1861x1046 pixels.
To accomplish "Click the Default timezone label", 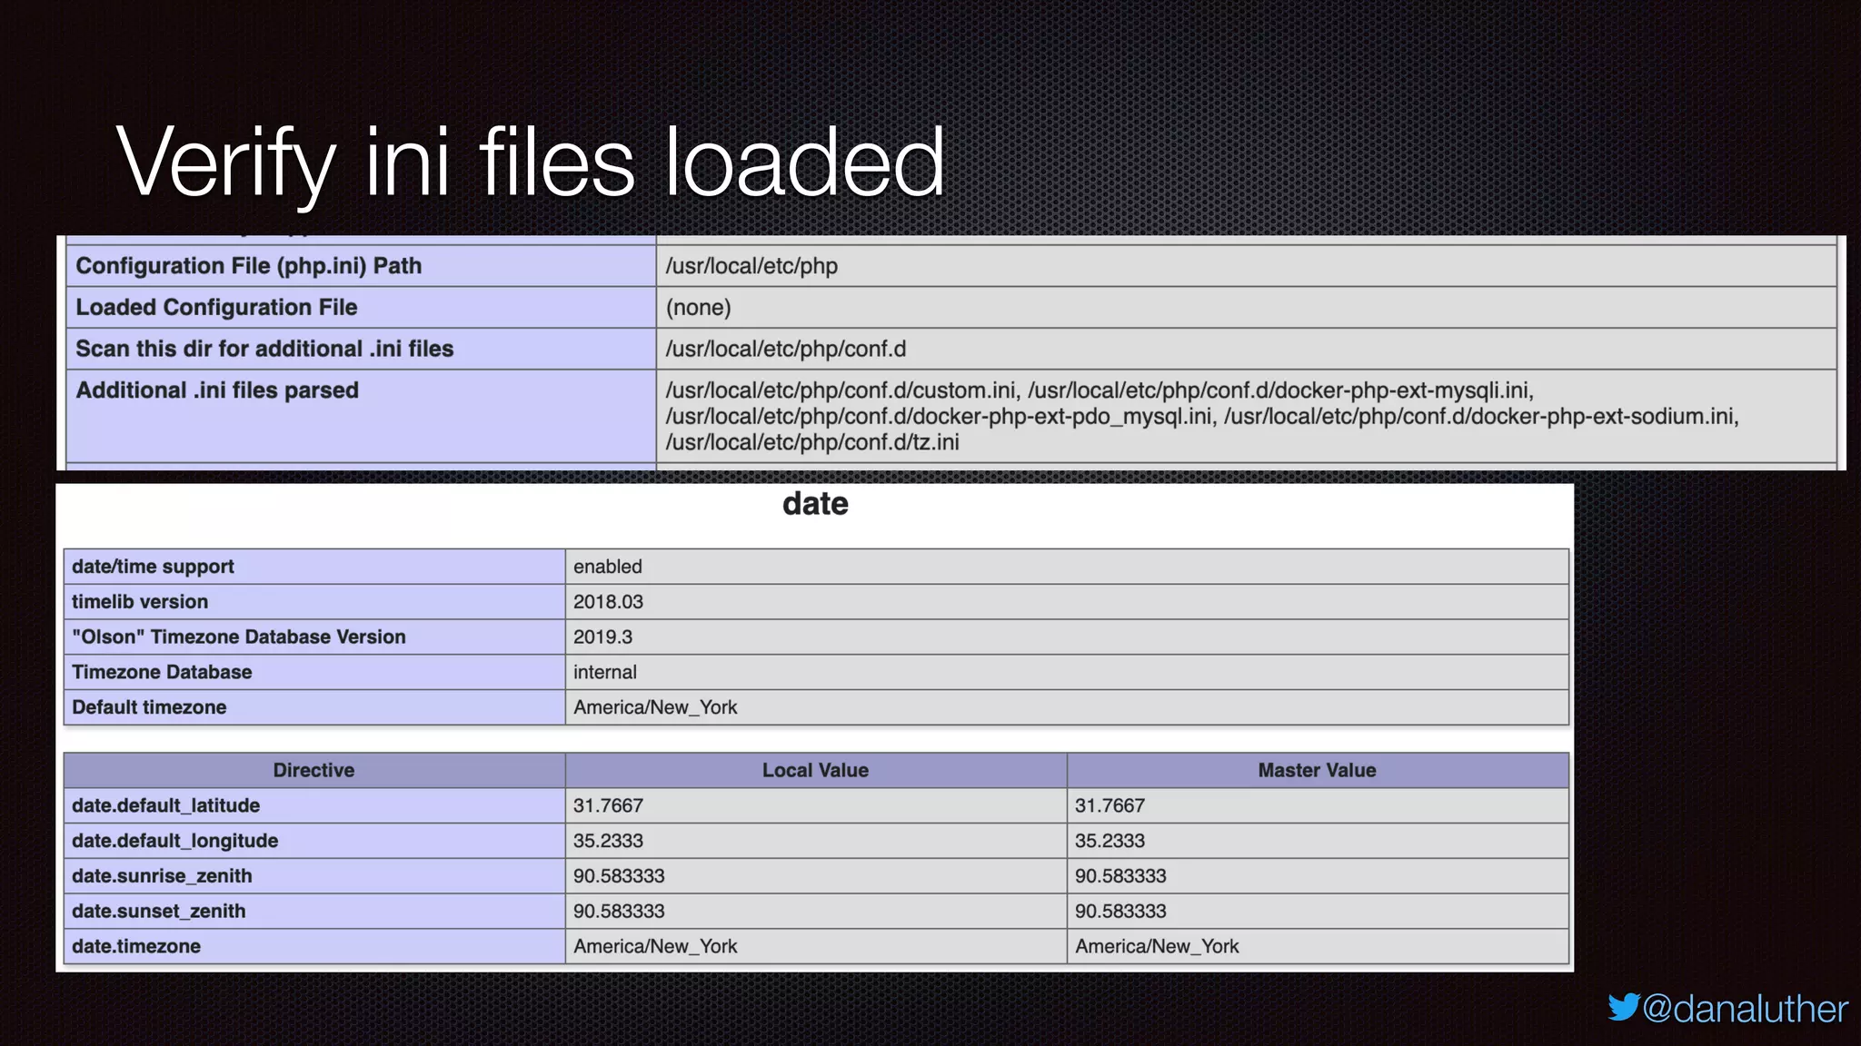I will [149, 707].
